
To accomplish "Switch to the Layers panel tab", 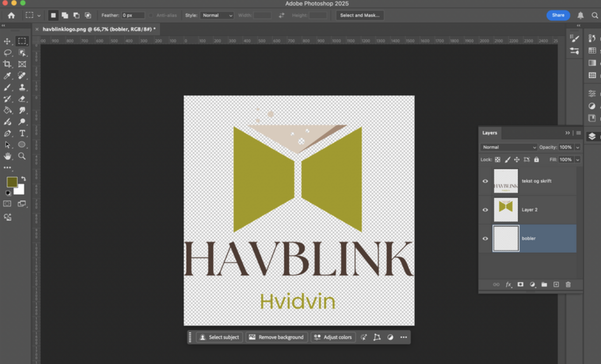I will pos(490,133).
